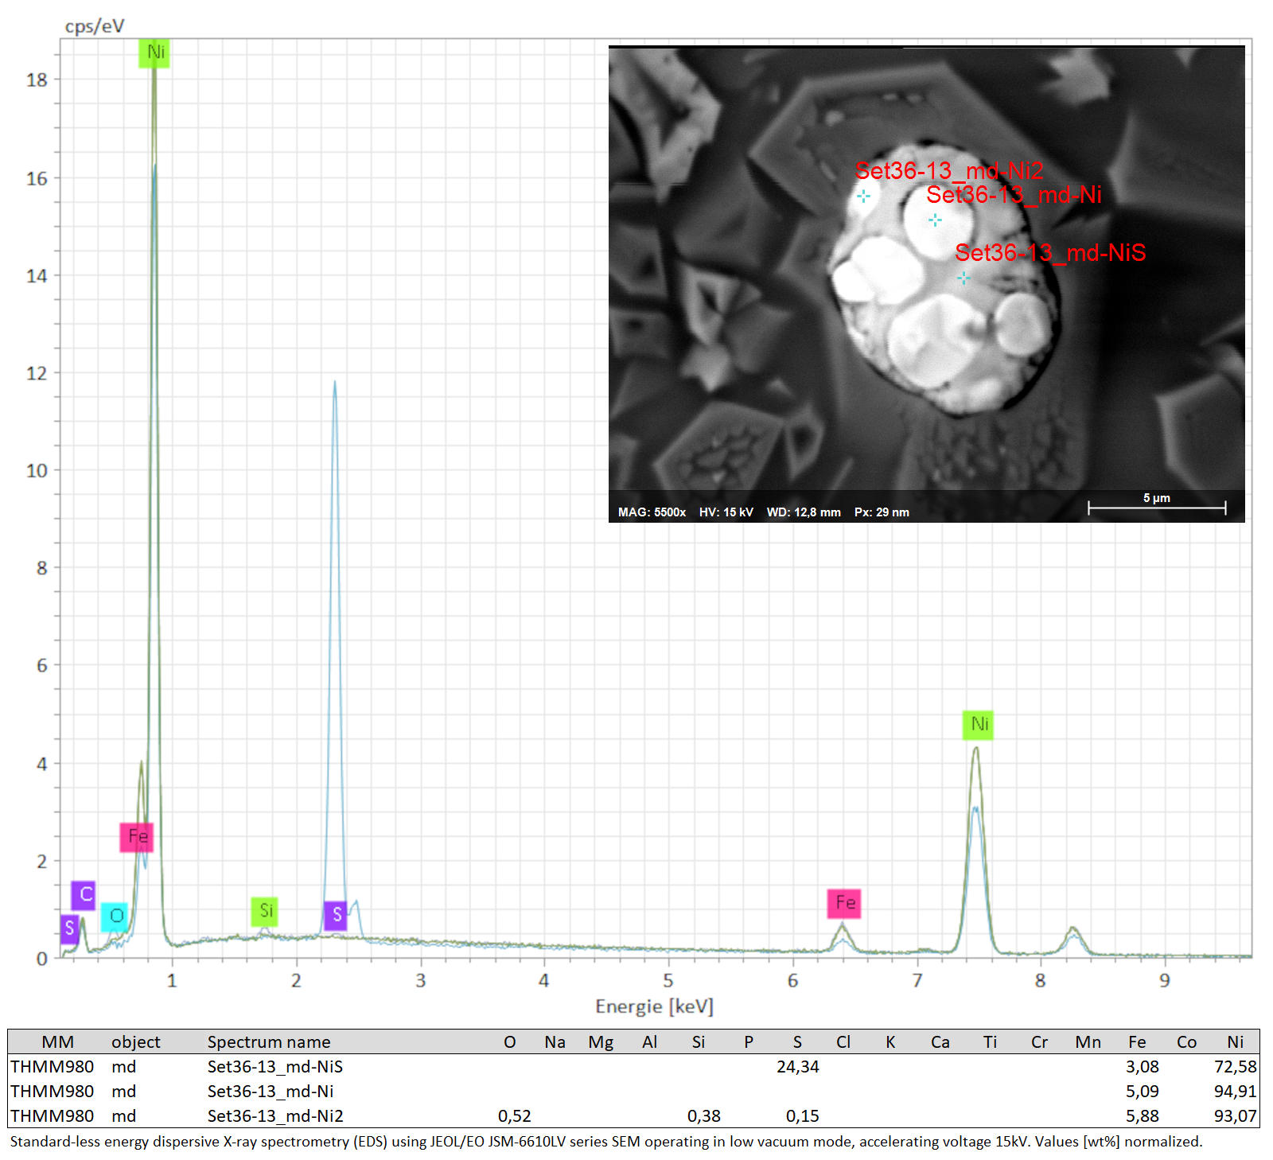Click the pink Fe label near 6.4 keV

coord(844,903)
